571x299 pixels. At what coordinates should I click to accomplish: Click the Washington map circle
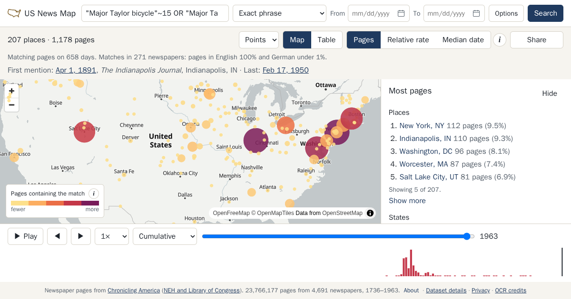[x=316, y=148]
